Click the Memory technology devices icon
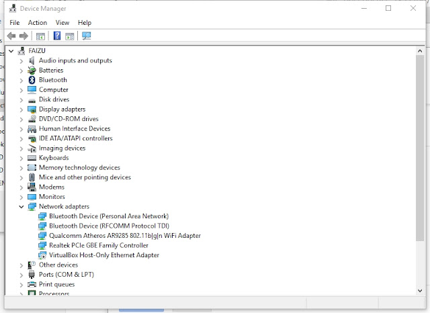The width and height of the screenshot is (430, 313). pos(32,167)
